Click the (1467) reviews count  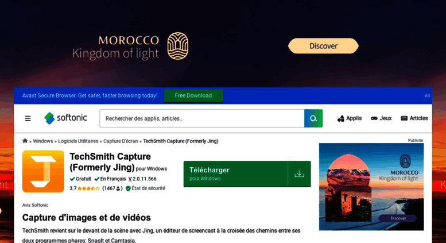113,188
